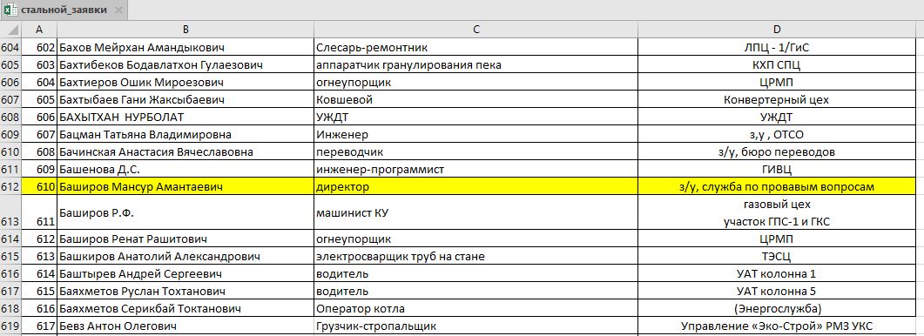Click the cell Конвертерный цех
Image resolution: width=924 pixels, height=336 pixels.
pos(776,99)
